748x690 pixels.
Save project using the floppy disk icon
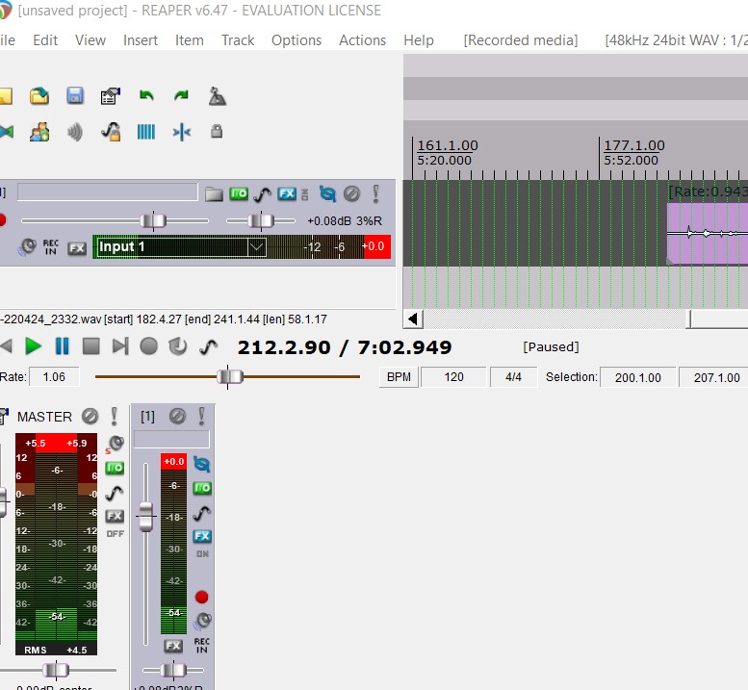point(75,96)
